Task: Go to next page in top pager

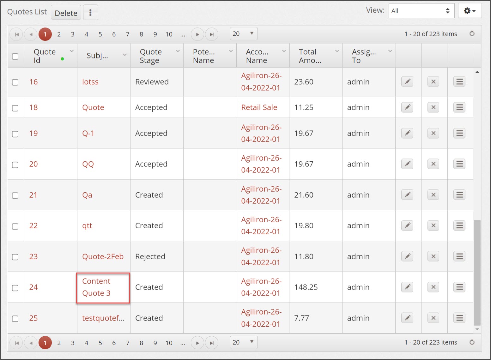Action: tap(197, 34)
